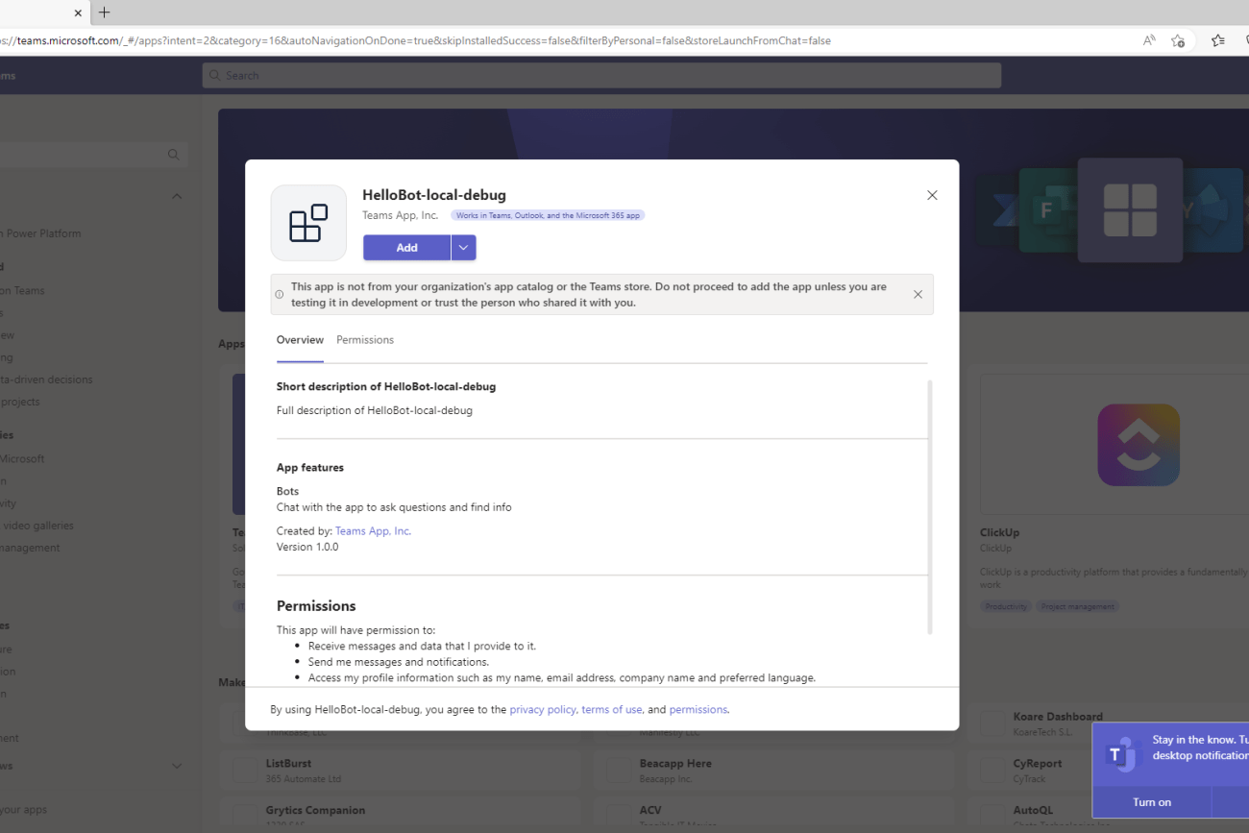Open the ClickUp app card image
This screenshot has width=1249, height=833.
coord(1139,445)
